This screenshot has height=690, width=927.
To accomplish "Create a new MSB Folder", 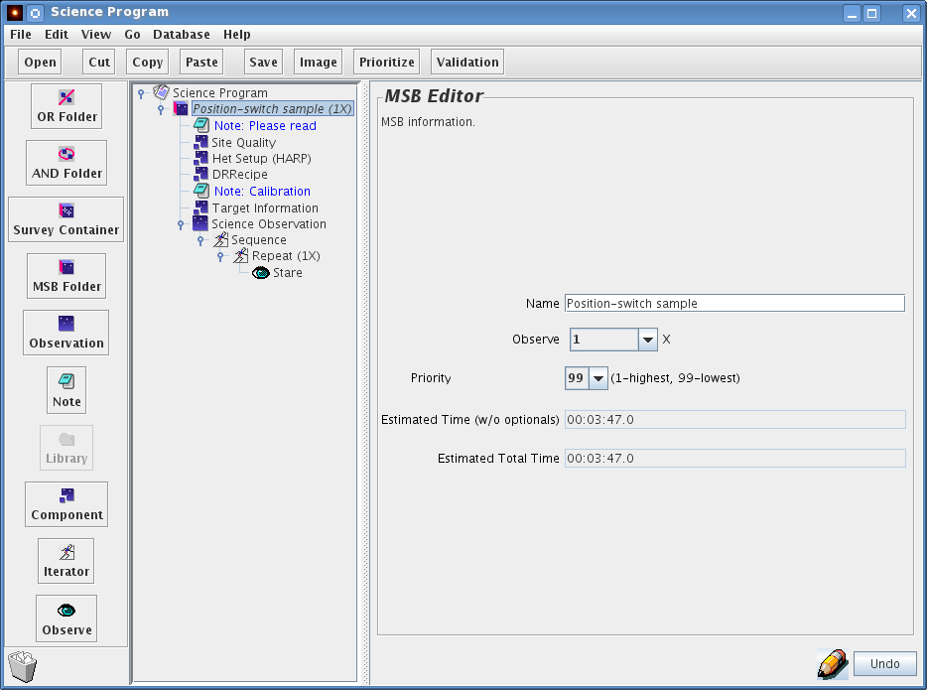I will click(66, 276).
